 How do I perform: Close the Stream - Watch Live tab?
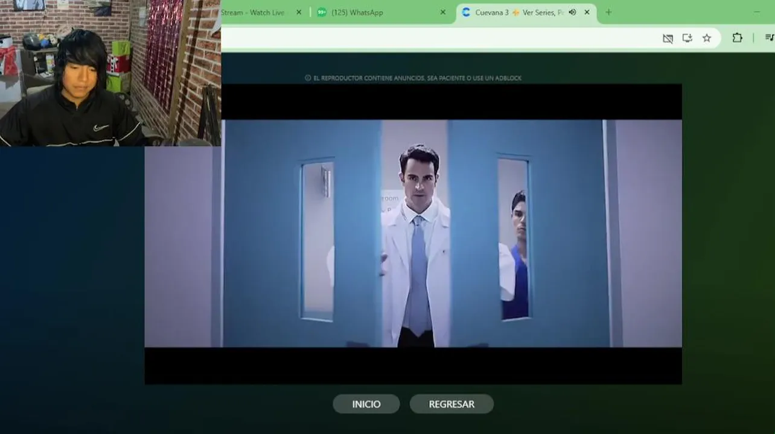(298, 13)
